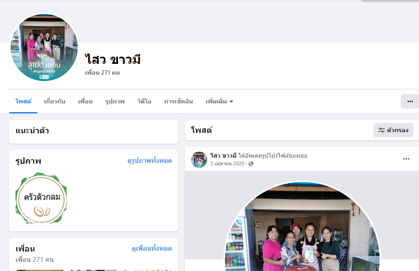This screenshot has height=271, width=419.
Task: Open the เพื่อน tab
Action: point(85,101)
